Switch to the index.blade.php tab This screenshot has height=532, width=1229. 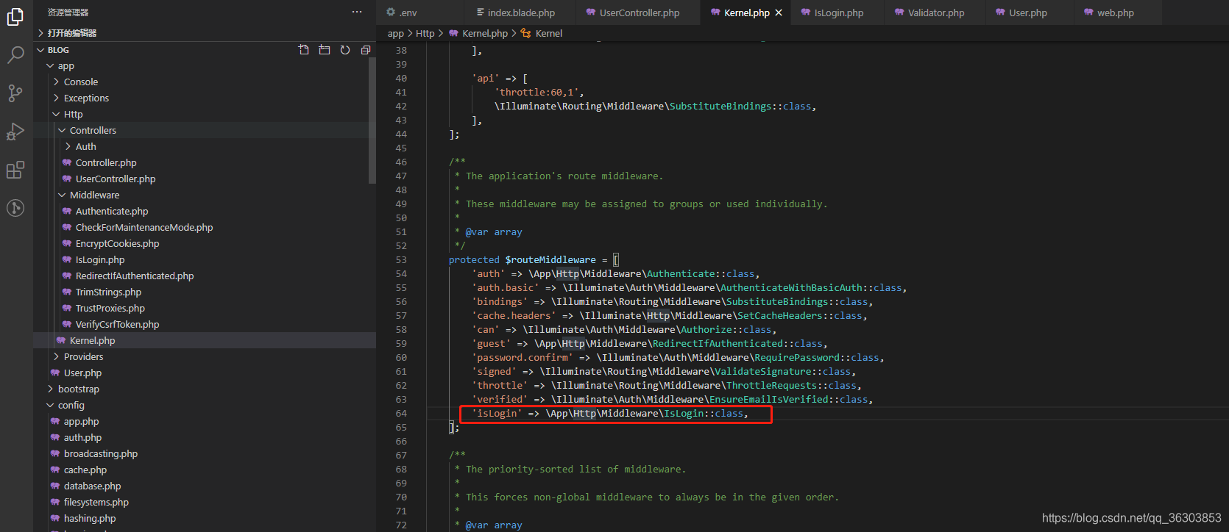pyautogui.click(x=520, y=12)
